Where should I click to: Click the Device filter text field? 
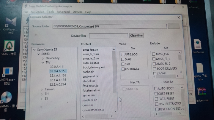tap(108, 36)
